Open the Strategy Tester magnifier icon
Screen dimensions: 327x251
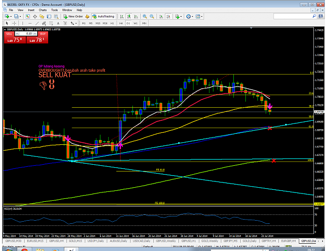pyautogui.click(x=56, y=16)
